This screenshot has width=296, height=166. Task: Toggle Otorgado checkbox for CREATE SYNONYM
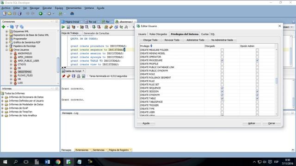(222, 95)
